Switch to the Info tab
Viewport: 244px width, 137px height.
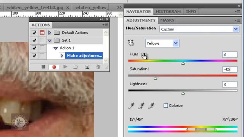191,12
